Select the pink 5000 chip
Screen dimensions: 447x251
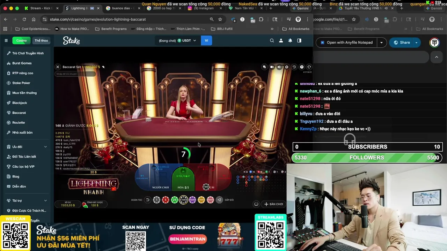coord(210,200)
